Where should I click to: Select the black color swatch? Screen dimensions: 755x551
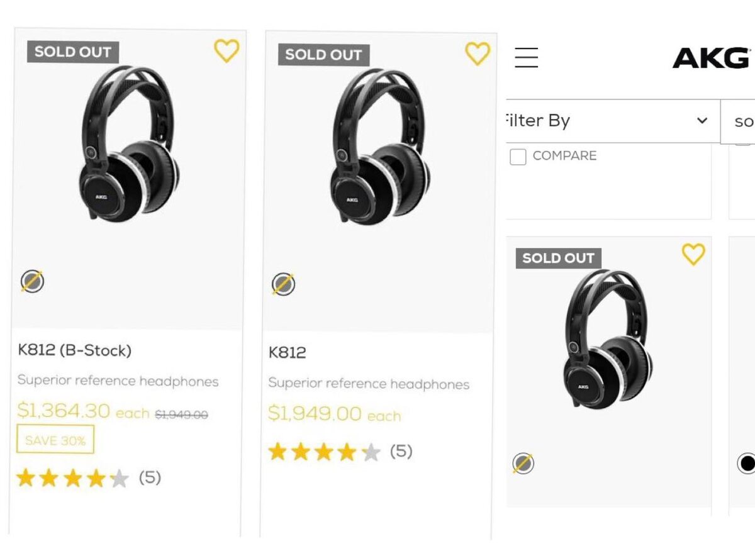[x=746, y=464]
